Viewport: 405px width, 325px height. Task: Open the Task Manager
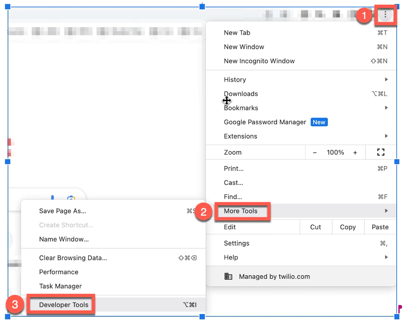[61, 286]
